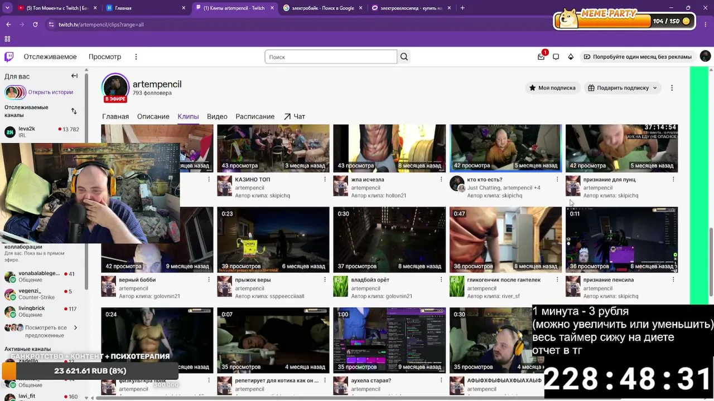
Task: Open the Чат pop-out tab
Action: [x=295, y=116]
